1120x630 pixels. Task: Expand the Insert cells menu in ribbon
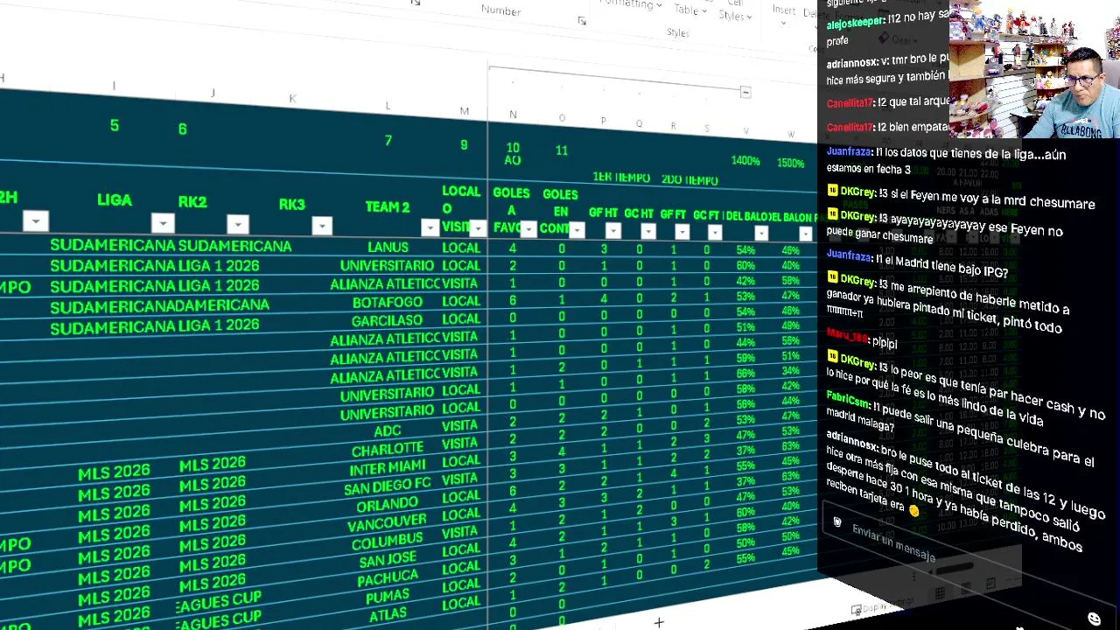pyautogui.click(x=784, y=12)
